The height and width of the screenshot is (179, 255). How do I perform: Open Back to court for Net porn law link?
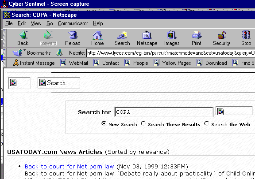(70, 166)
